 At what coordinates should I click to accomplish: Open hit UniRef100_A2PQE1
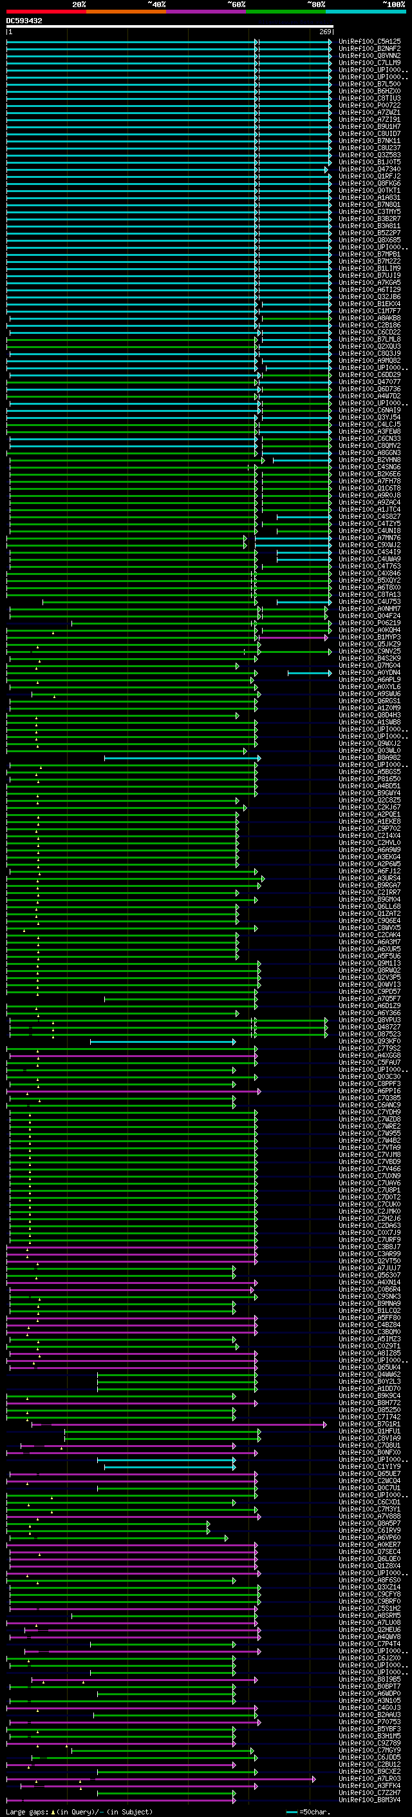370,814
